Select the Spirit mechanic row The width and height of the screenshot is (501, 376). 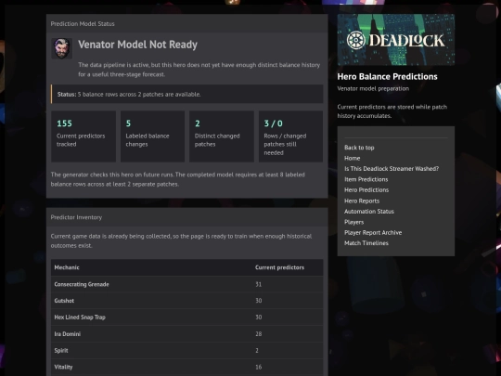(x=186, y=350)
